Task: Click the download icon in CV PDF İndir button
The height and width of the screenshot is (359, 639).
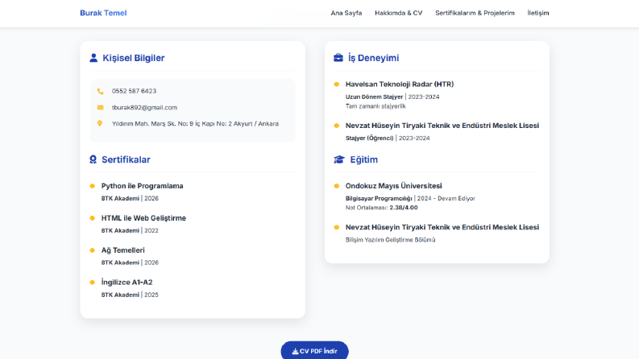Action: coord(295,351)
